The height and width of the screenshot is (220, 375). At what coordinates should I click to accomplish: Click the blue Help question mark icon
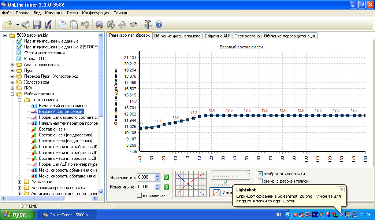(159, 25)
